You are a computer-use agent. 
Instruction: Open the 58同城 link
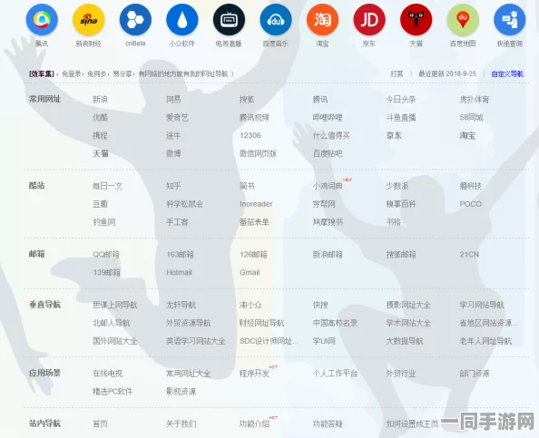point(471,118)
